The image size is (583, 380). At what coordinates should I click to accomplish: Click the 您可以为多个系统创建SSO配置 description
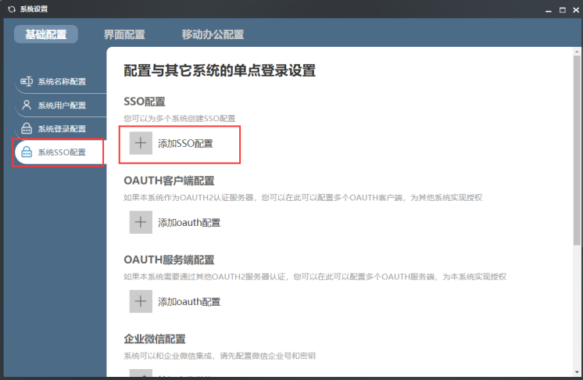point(179,119)
